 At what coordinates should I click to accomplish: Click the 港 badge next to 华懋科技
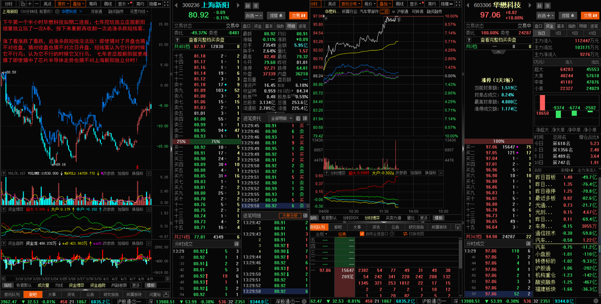pos(547,5)
